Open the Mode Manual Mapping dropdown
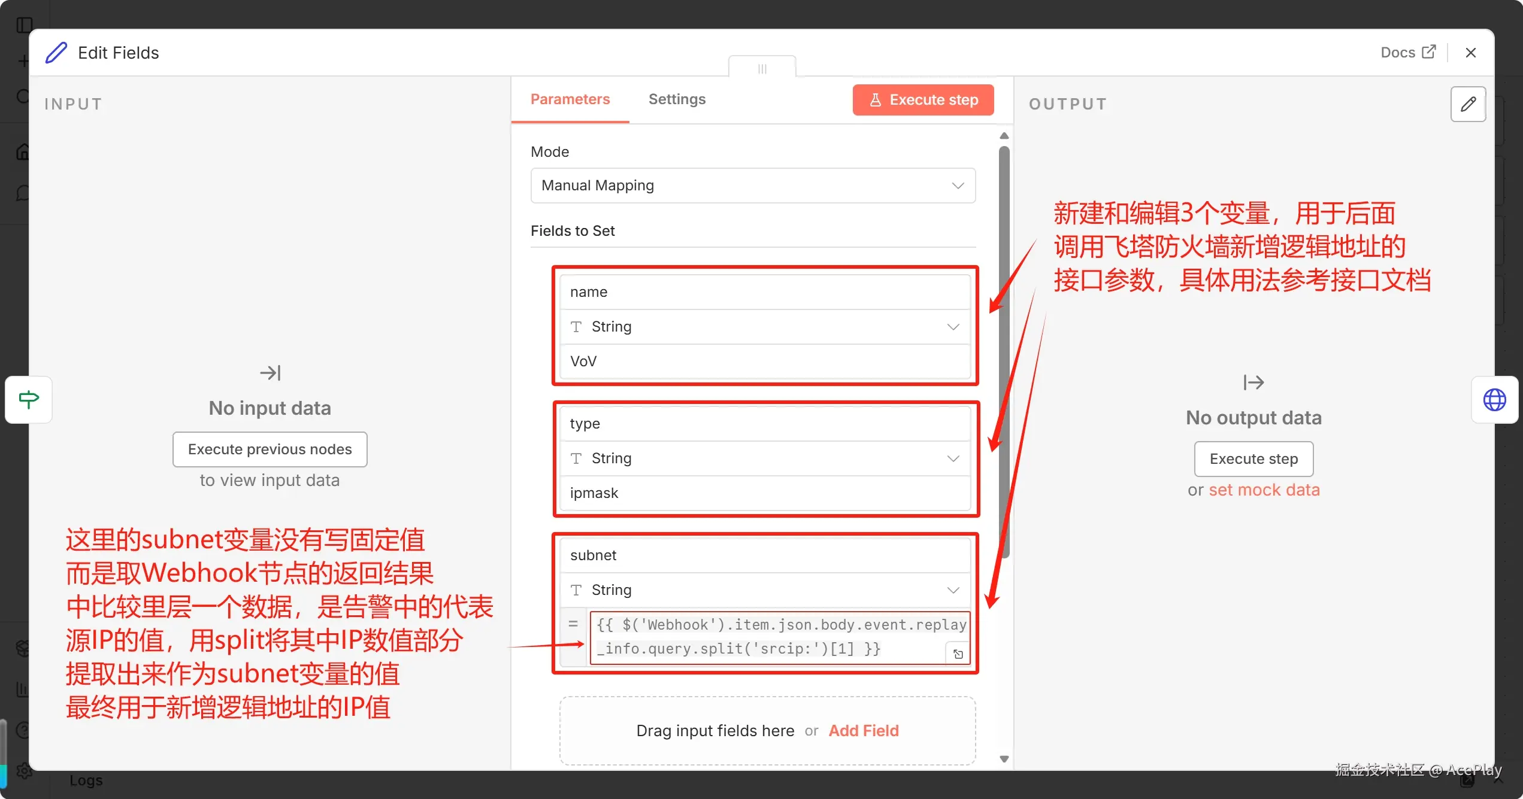Viewport: 1523px width, 799px height. [753, 186]
